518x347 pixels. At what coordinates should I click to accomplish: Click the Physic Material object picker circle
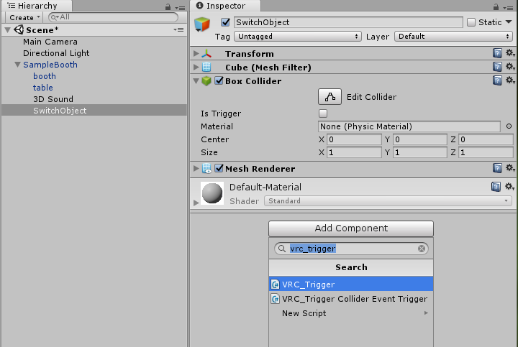[x=509, y=126]
